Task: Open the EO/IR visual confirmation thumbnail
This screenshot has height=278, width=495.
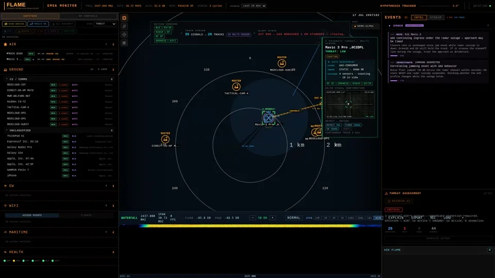Action: point(350,105)
